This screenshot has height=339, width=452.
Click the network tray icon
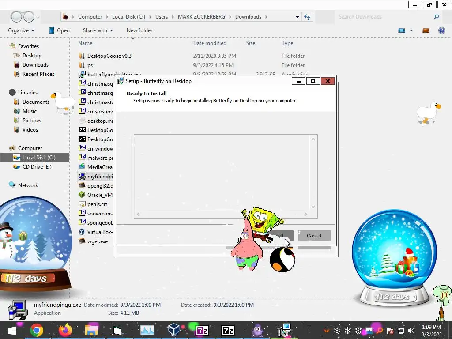(401, 331)
